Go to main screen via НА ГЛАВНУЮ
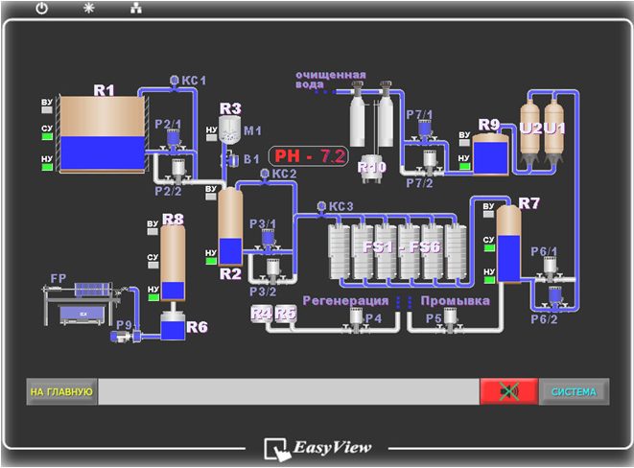The width and height of the screenshot is (634, 468). [61, 391]
